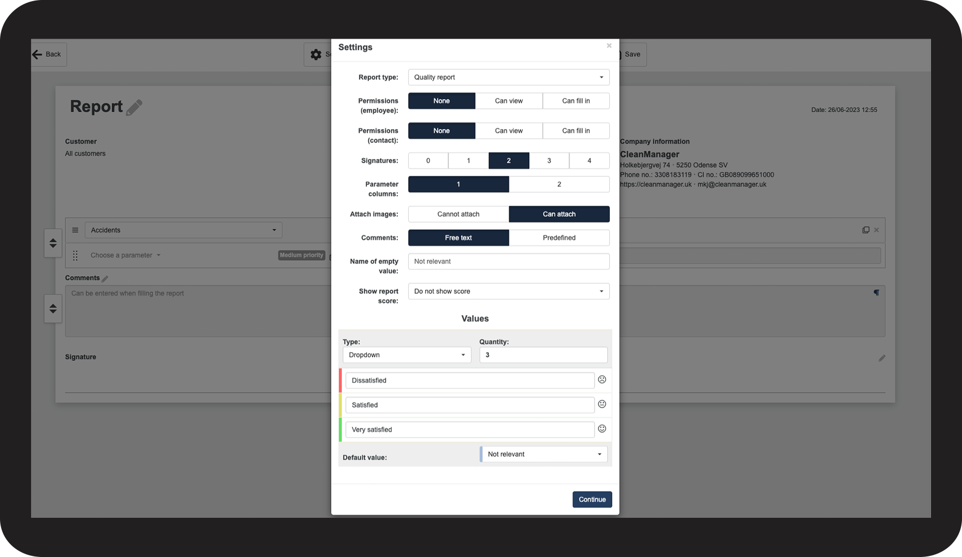Expand the Default value dropdown

point(543,454)
